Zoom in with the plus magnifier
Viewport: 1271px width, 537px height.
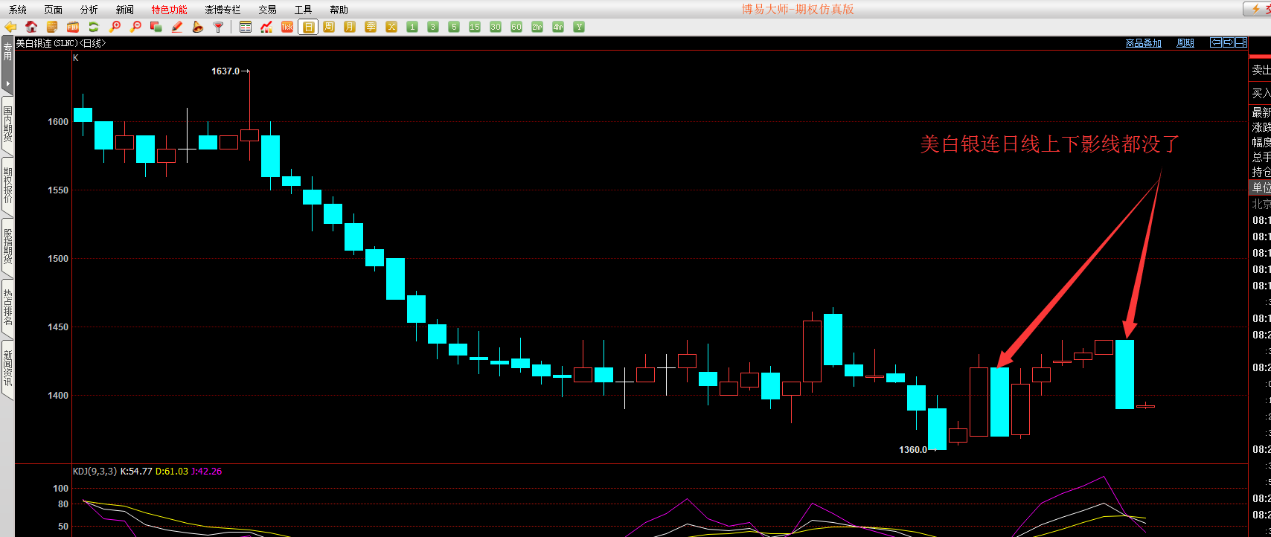[x=115, y=27]
